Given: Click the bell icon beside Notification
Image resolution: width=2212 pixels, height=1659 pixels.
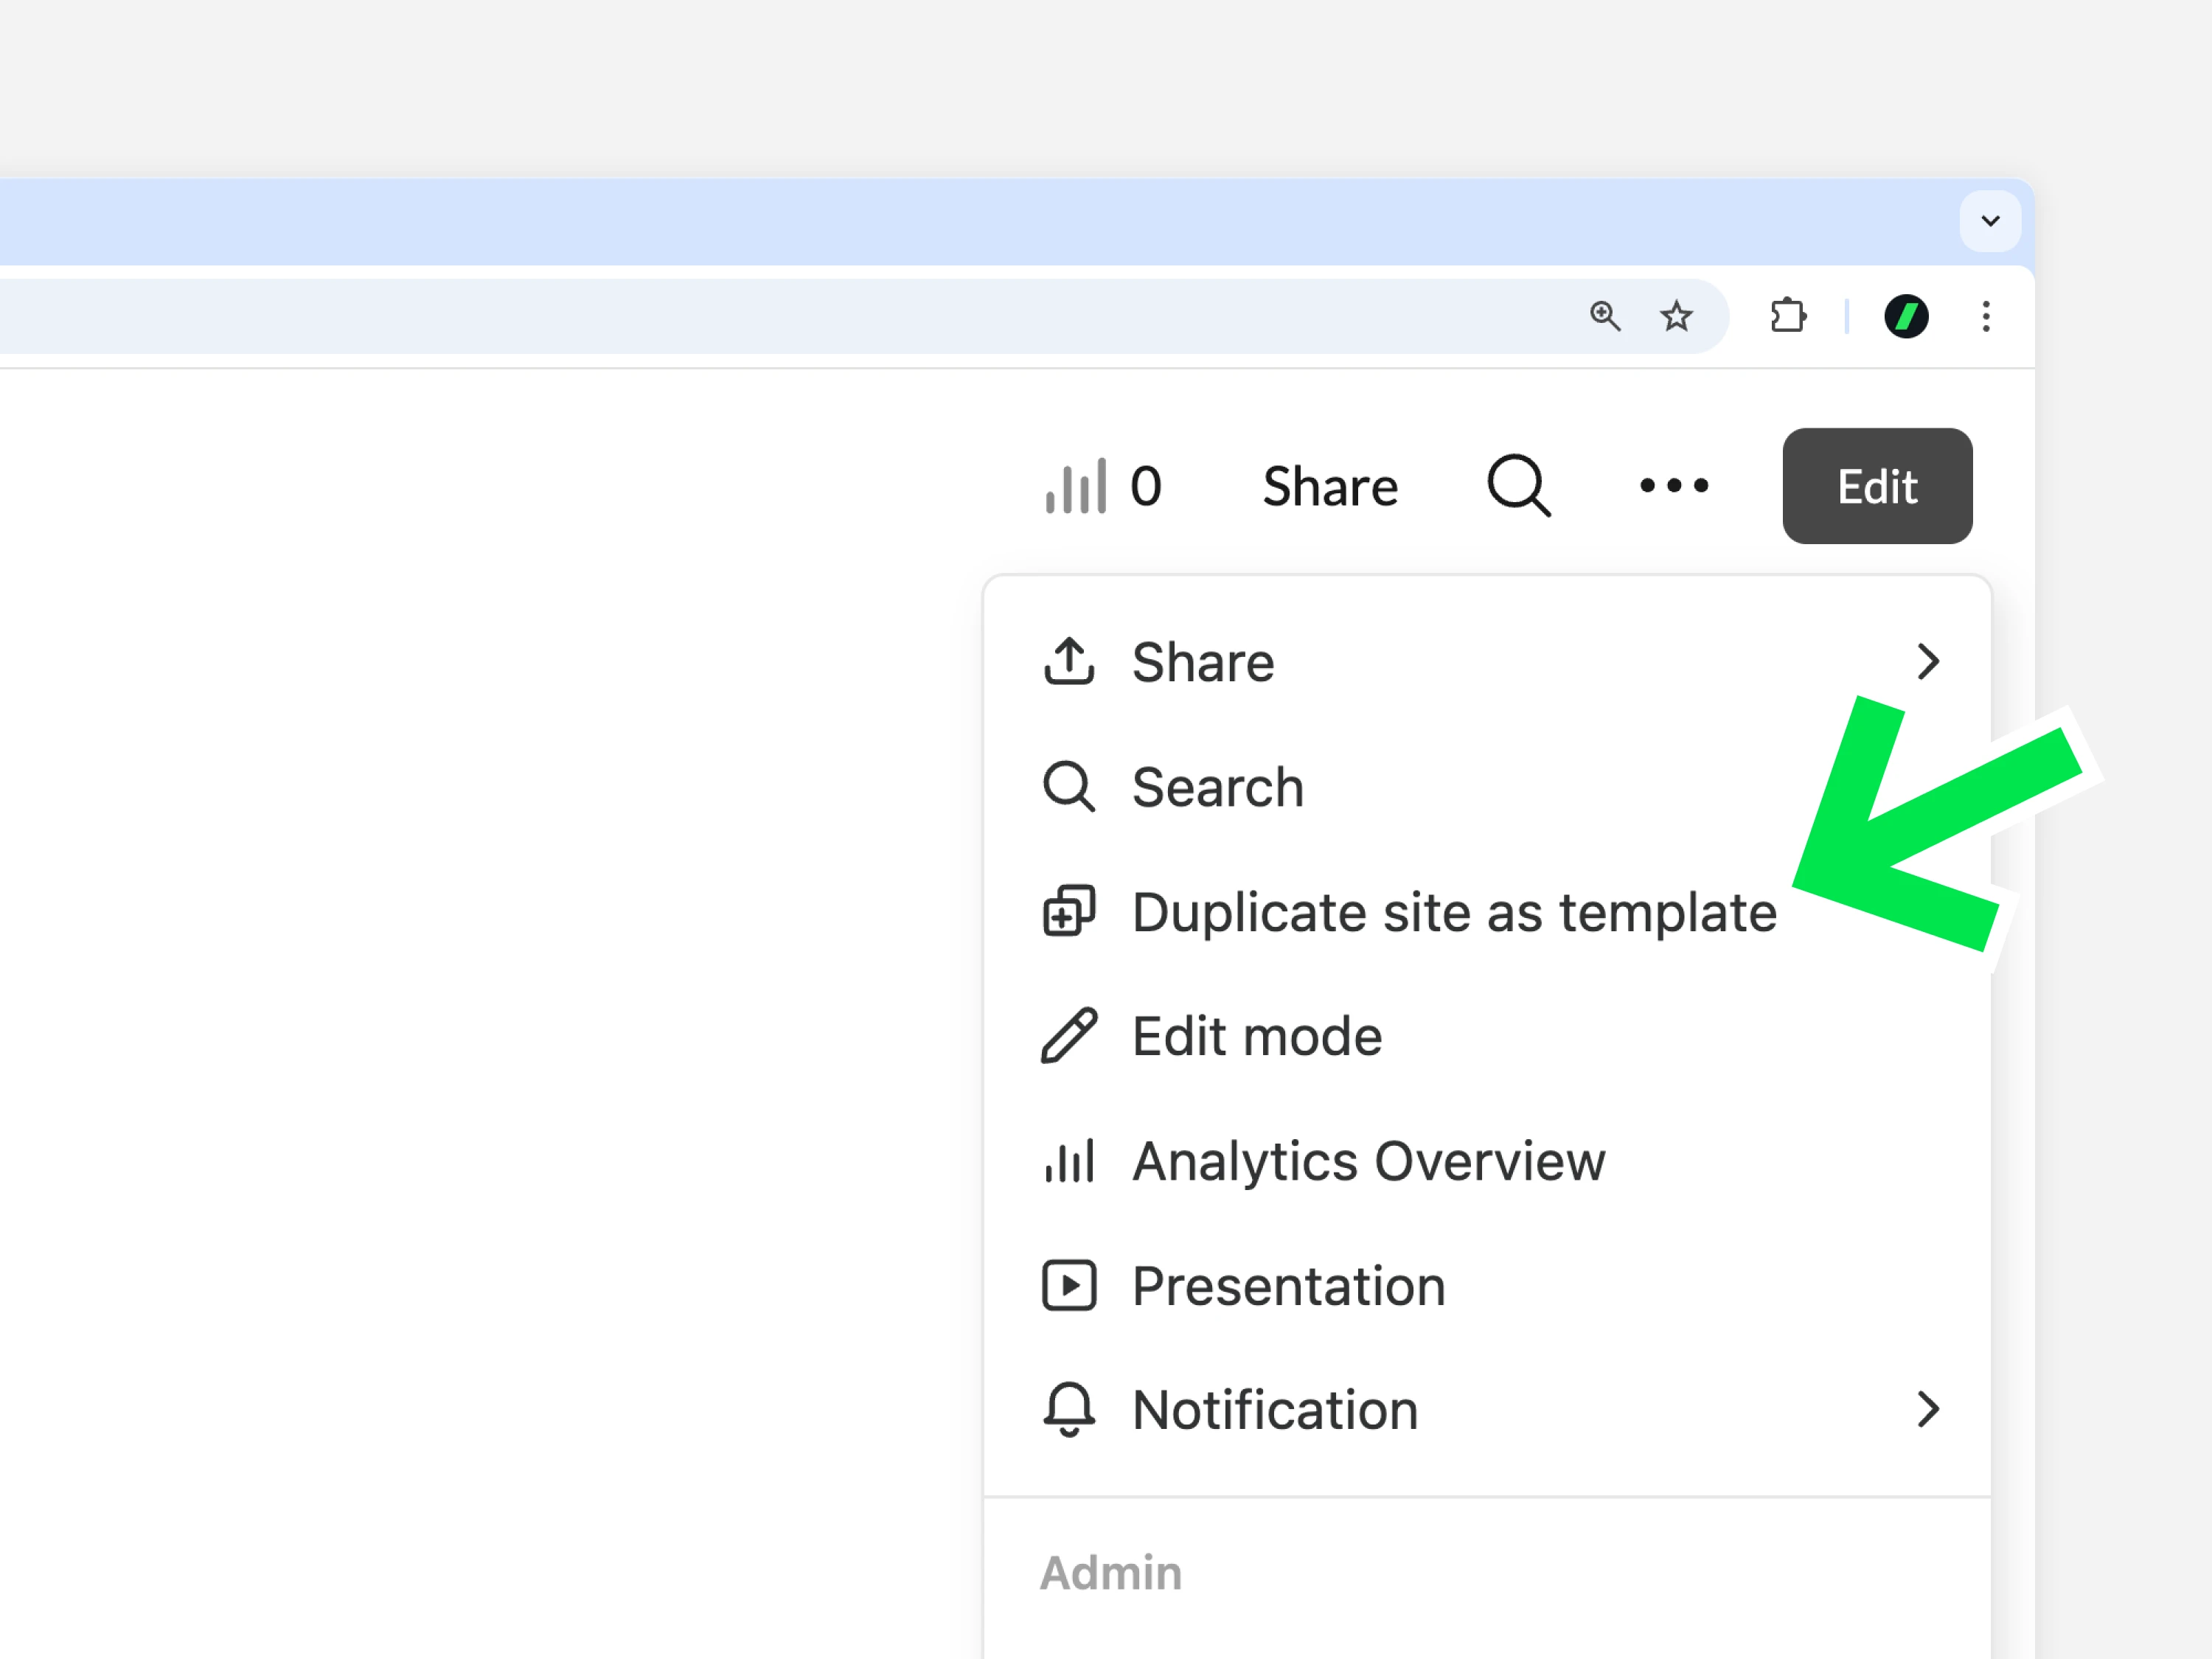Looking at the screenshot, I should pyautogui.click(x=1069, y=1410).
